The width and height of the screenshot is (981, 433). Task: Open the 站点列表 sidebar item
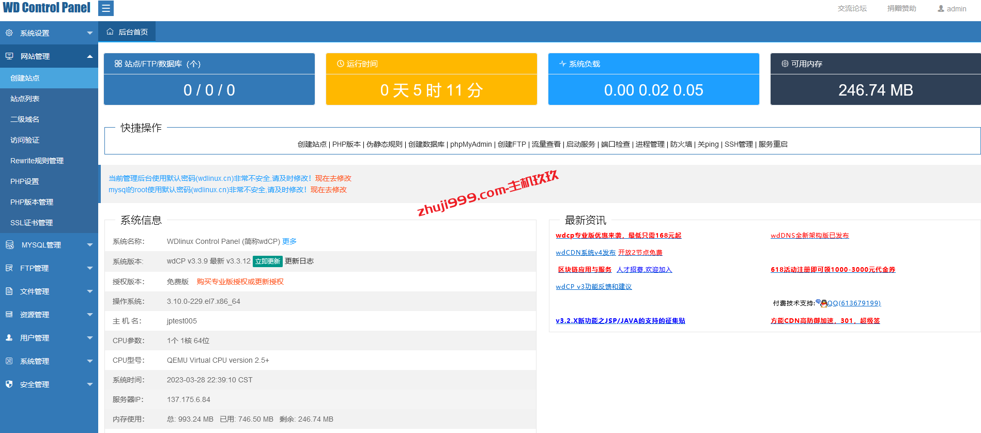[x=49, y=99]
